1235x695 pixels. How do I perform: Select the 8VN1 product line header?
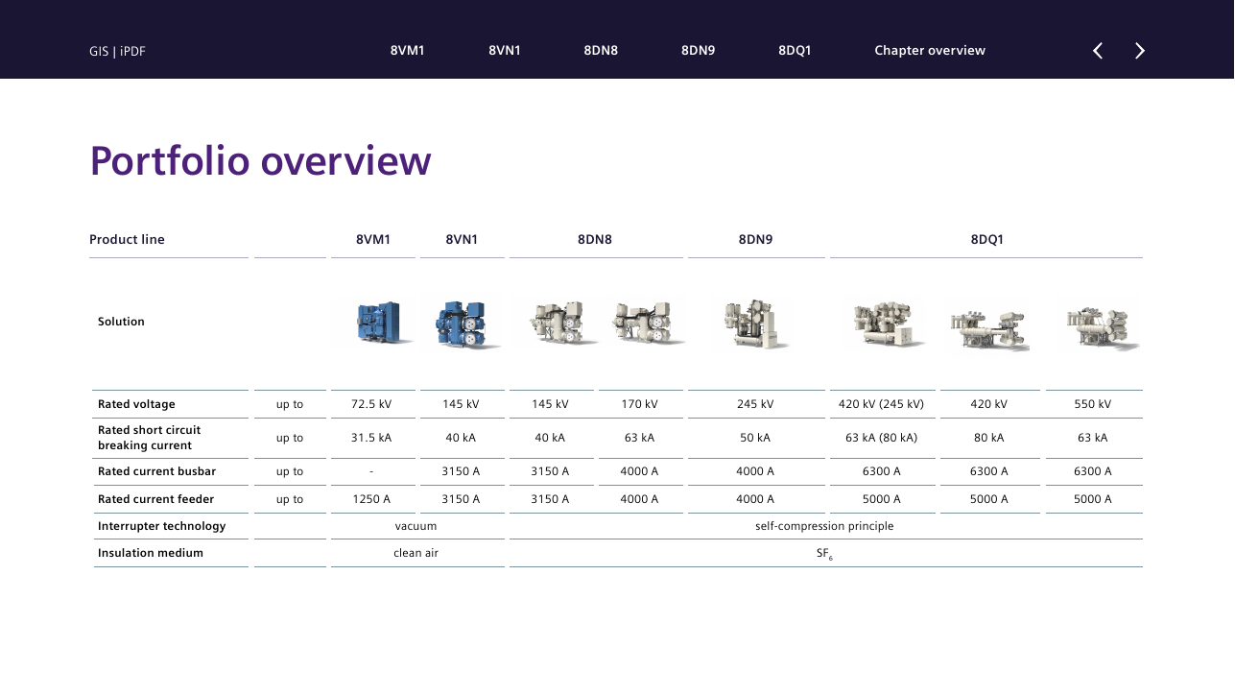pyautogui.click(x=462, y=239)
